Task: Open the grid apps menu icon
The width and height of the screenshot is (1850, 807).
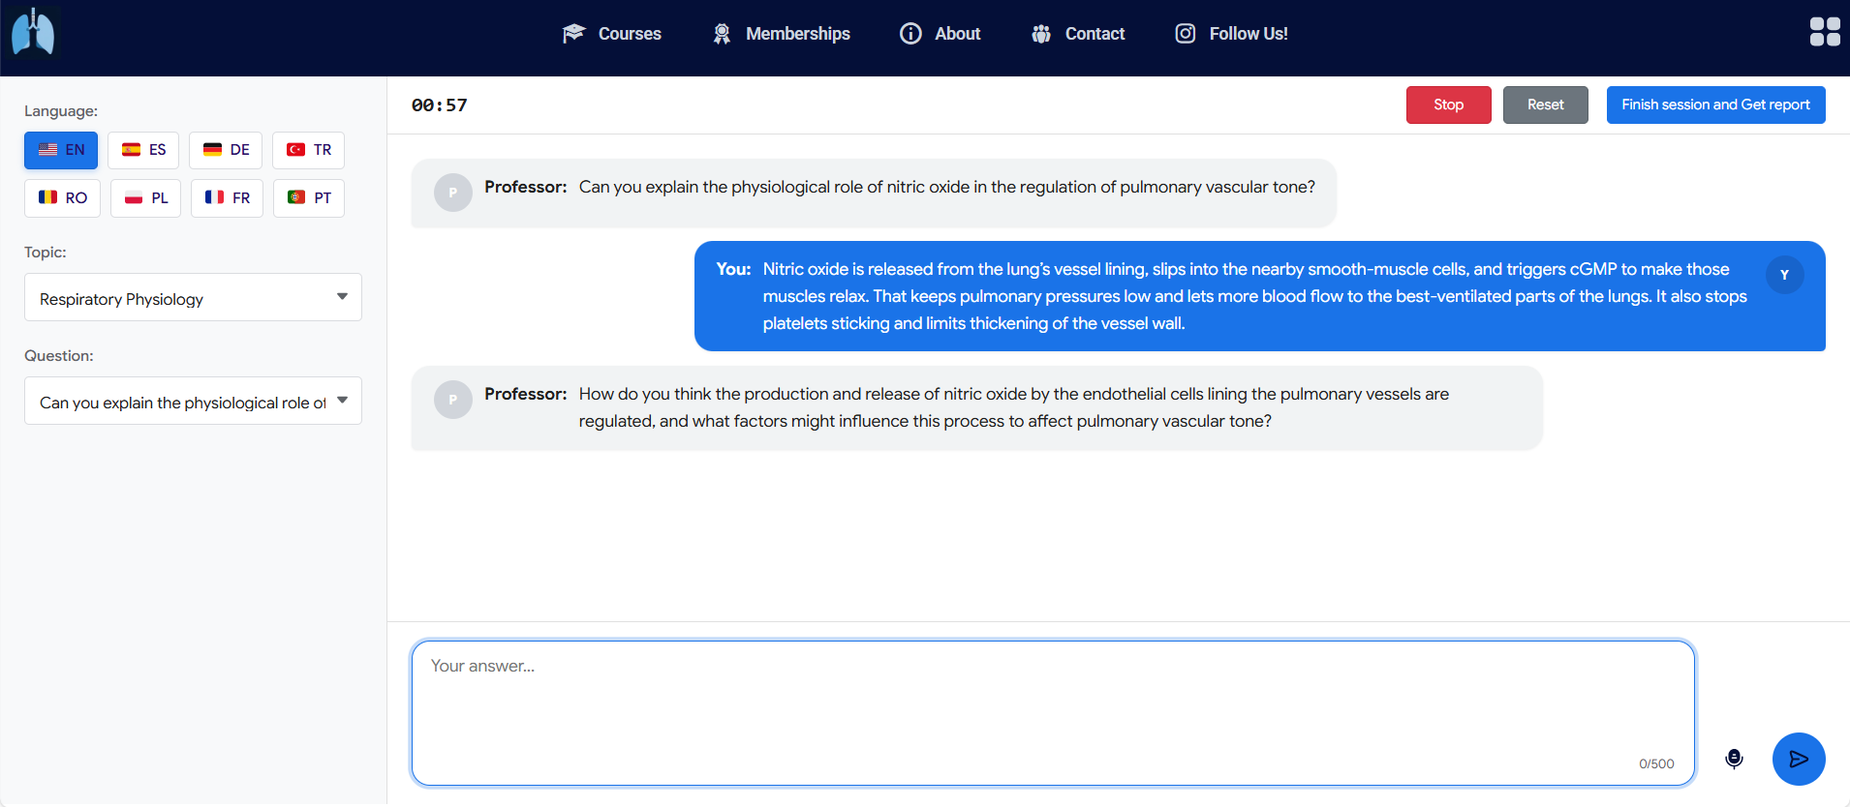Action: 1825,32
